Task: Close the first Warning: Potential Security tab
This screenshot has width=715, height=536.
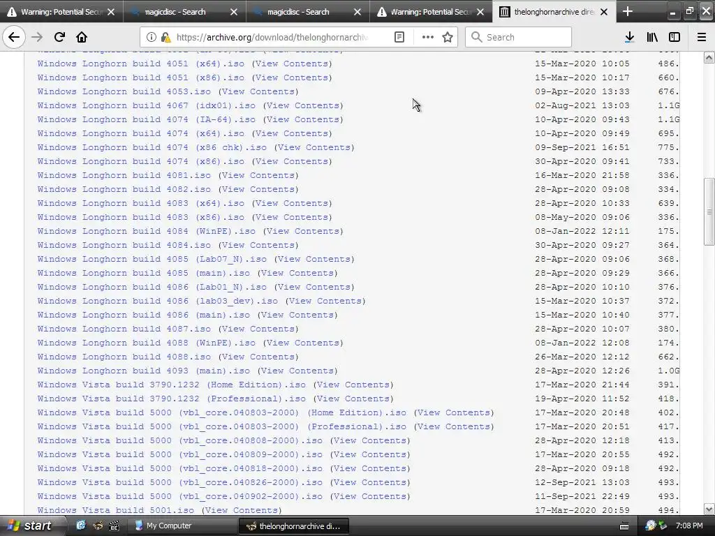Action: coord(111,12)
